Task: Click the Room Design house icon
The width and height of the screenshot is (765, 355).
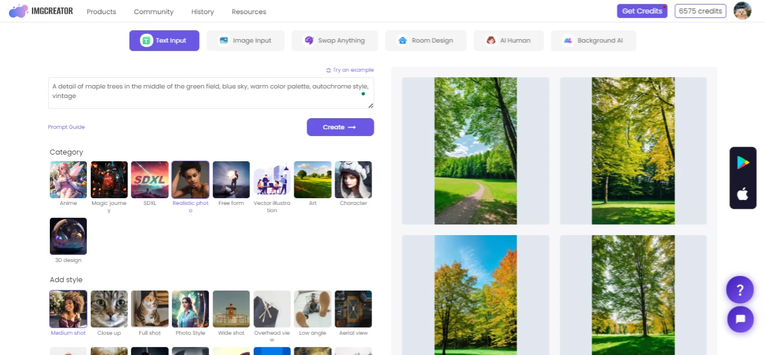Action: pos(402,40)
